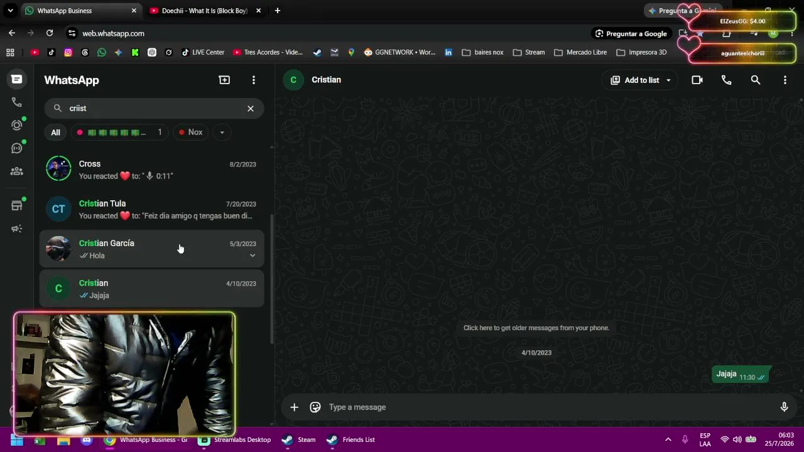This screenshot has width=804, height=452.
Task: Open the GGNETWORK bookmark
Action: point(399,53)
